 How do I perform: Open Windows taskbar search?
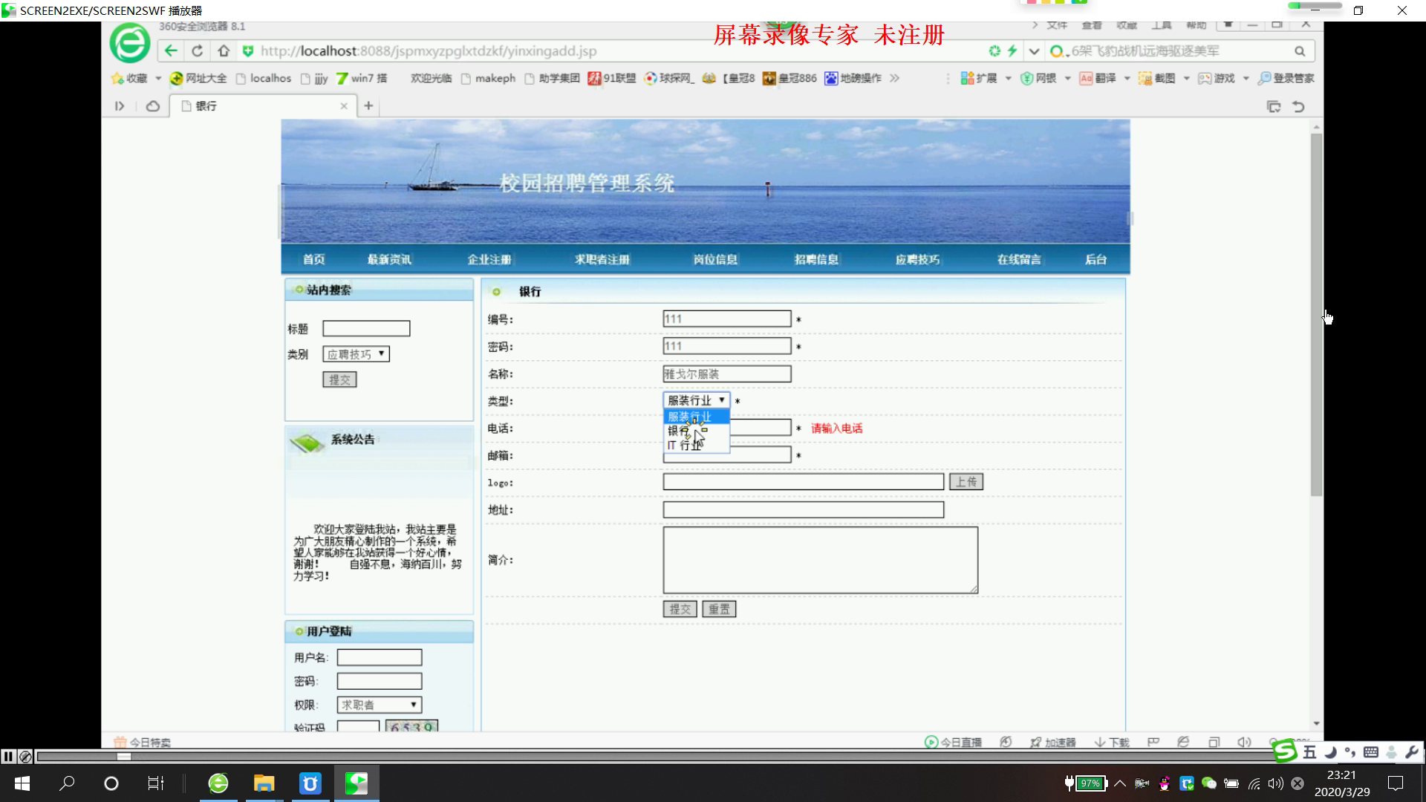click(x=67, y=783)
